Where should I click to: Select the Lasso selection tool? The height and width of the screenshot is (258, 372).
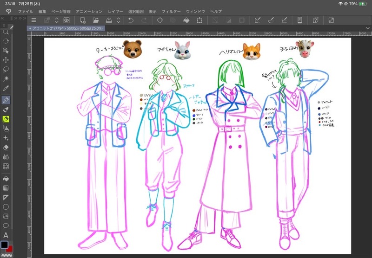tap(6, 69)
